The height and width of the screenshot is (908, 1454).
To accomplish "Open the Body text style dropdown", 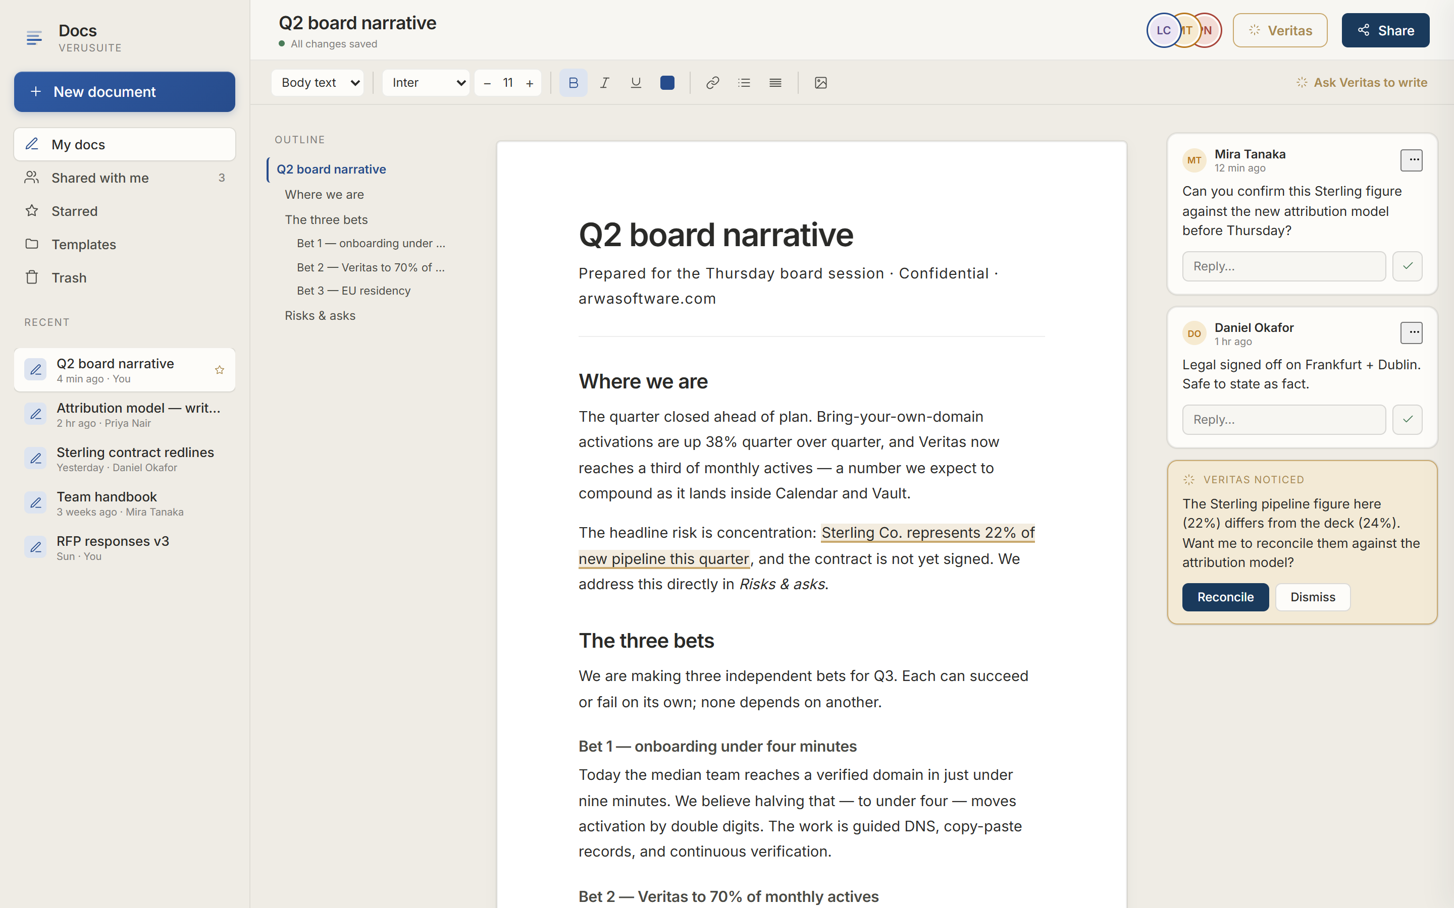I will 317,83.
